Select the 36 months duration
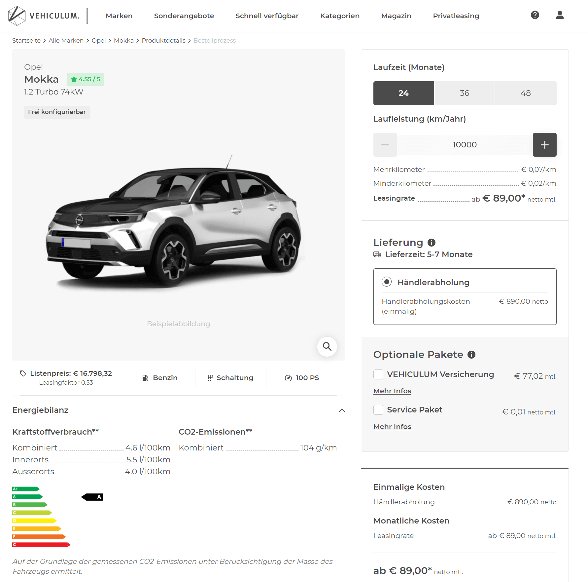588x582 pixels. coord(465,93)
